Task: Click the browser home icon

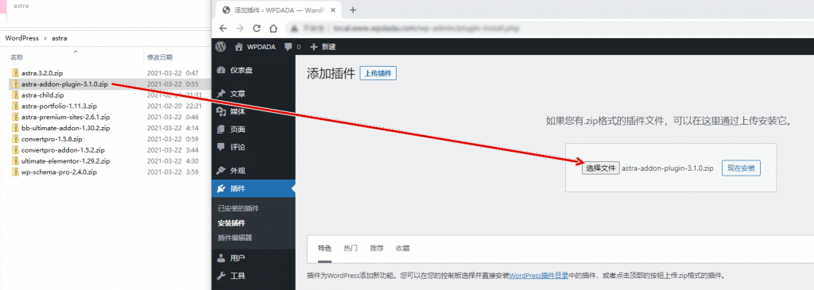Action: (273, 29)
